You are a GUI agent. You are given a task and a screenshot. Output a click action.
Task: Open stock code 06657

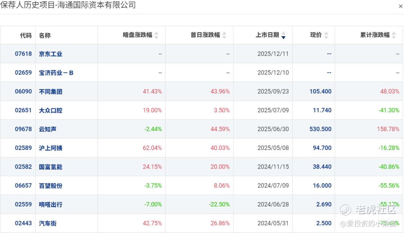coord(23,186)
